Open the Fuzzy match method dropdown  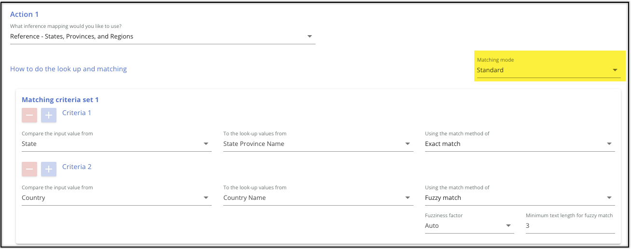[520, 198]
